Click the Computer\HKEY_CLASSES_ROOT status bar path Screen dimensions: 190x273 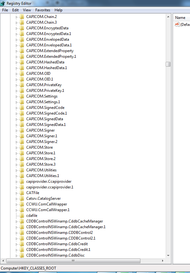point(28,268)
